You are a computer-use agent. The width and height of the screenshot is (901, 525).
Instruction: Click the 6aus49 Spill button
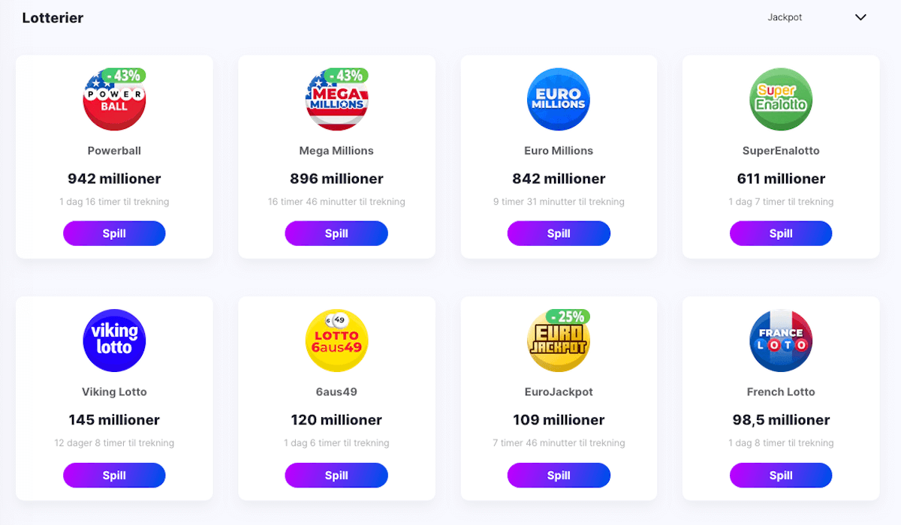click(x=336, y=475)
